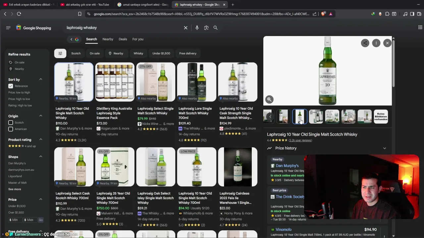This screenshot has height=238, width=424.
Task: Open the Laphroaig Lore 700ml product card
Action: pos(196,102)
